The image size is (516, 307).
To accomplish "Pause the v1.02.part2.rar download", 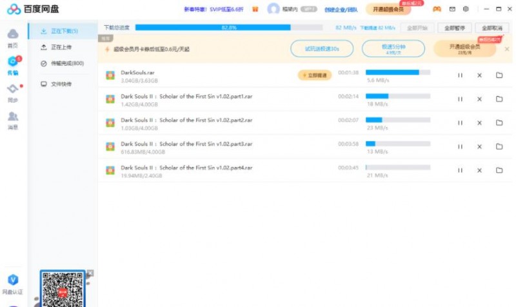I will coord(460,123).
